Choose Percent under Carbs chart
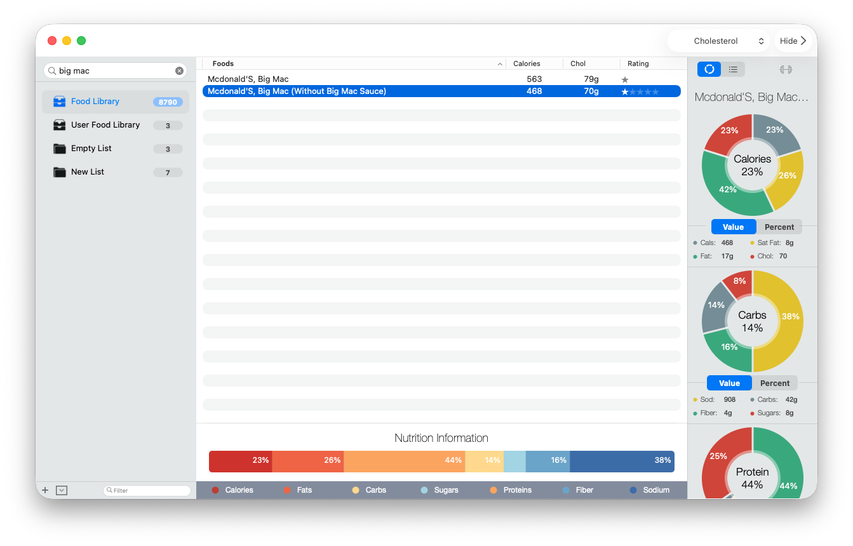853x546 pixels. 775,383
